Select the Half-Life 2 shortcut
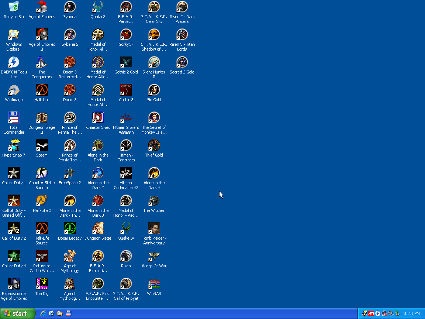Viewport: 425px width, 319px height. 42,201
